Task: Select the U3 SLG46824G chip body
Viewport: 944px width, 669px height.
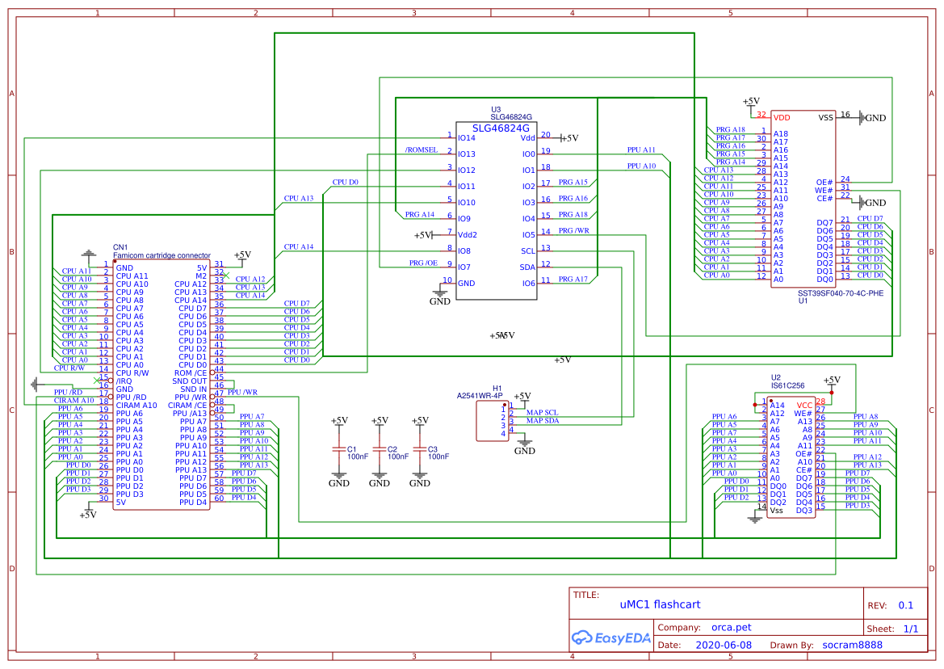Action: 496,210
